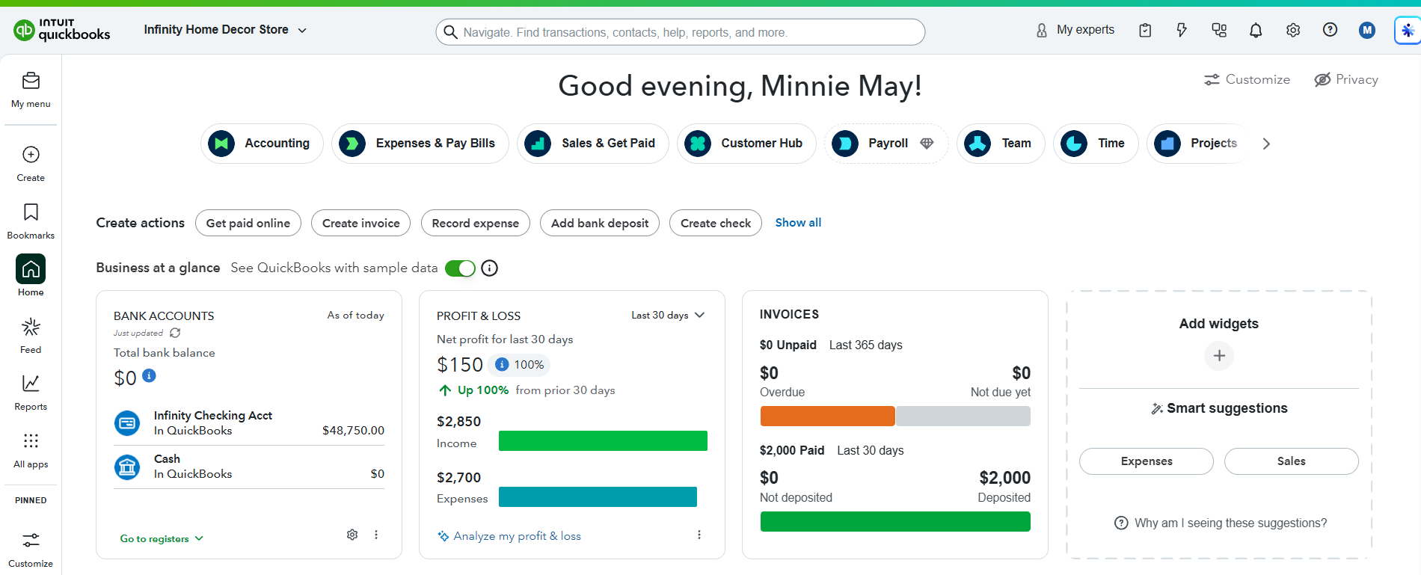Click the Show all link

click(x=798, y=223)
